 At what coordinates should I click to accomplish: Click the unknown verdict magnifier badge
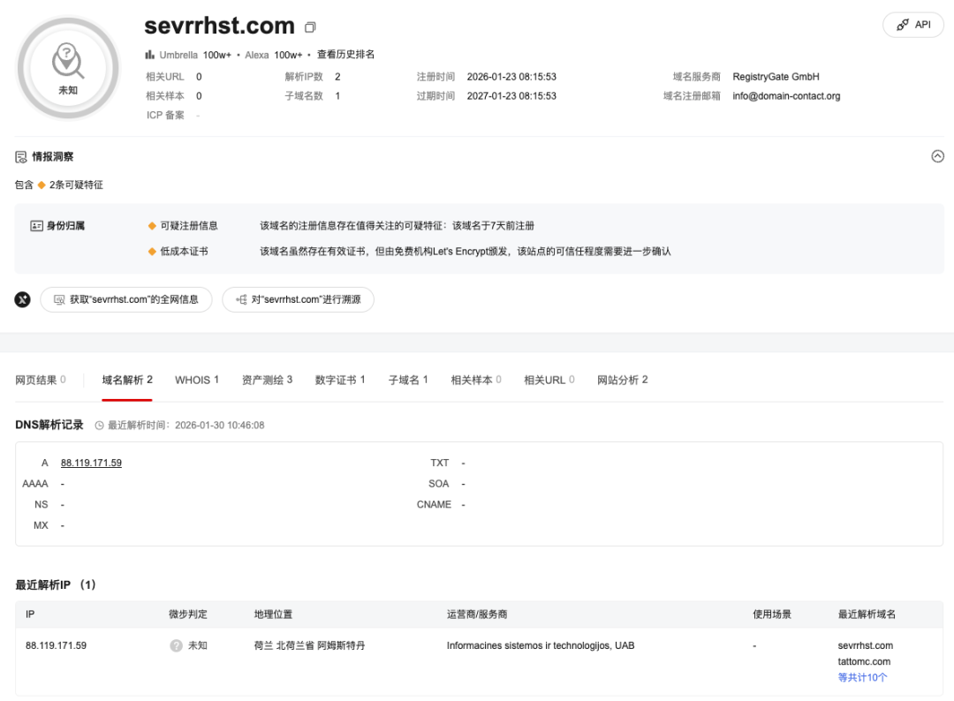(x=68, y=67)
